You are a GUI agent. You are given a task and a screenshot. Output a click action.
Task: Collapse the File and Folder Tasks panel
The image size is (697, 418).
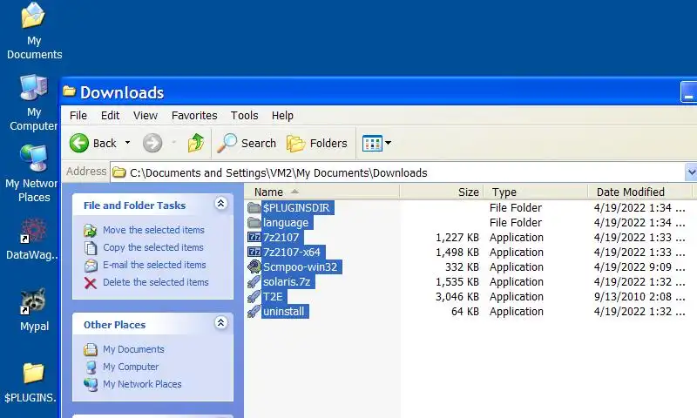coord(221,204)
